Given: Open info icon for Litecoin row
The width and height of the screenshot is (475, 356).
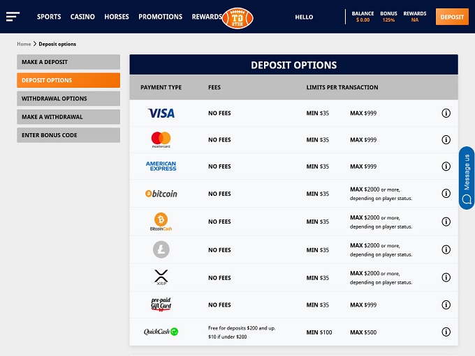Looking at the screenshot, I should pyautogui.click(x=446, y=249).
